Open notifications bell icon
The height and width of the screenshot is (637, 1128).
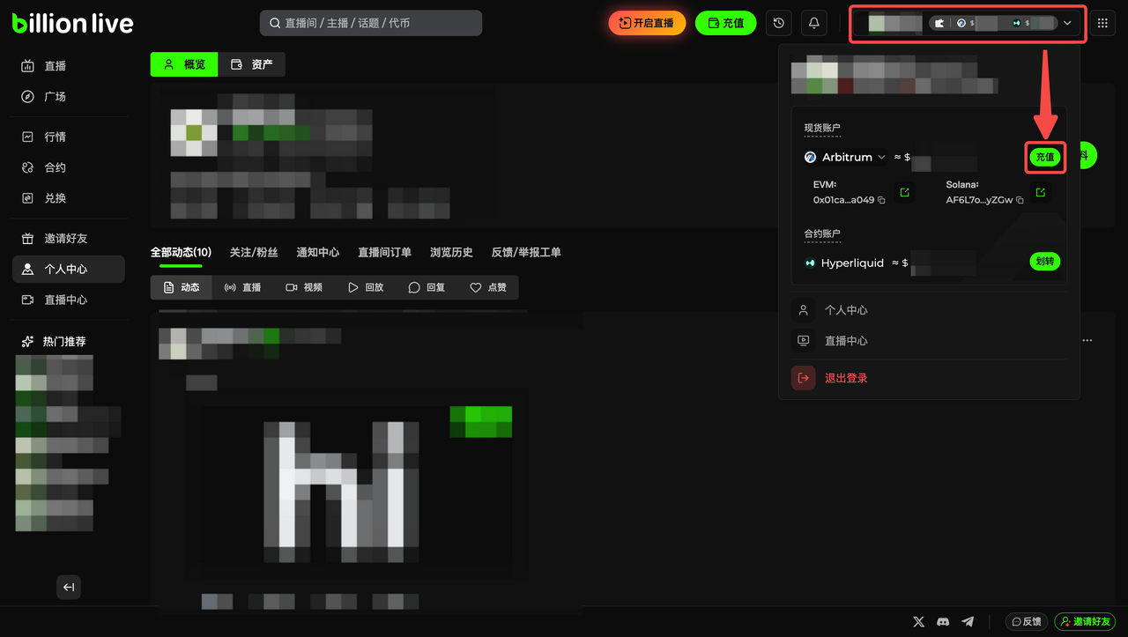coord(814,24)
